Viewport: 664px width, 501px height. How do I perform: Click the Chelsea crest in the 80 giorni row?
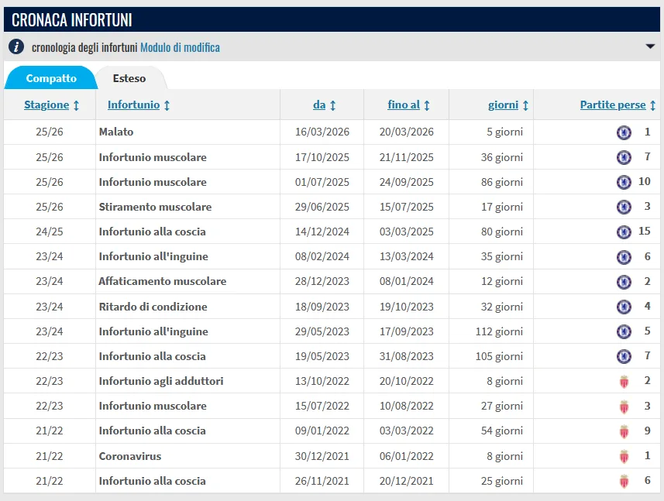click(624, 232)
